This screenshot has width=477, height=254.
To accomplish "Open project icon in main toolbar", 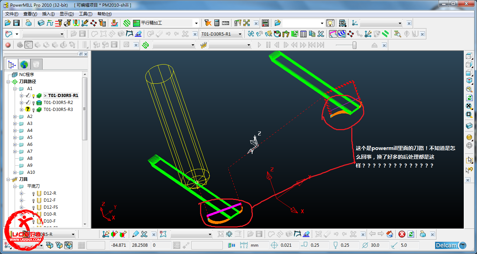I will coord(8,23).
